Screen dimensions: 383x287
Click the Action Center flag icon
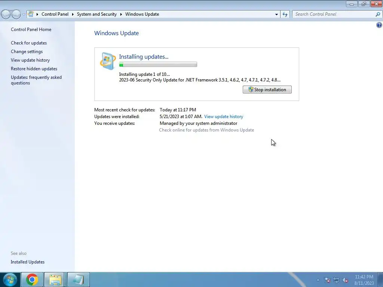pos(327,280)
